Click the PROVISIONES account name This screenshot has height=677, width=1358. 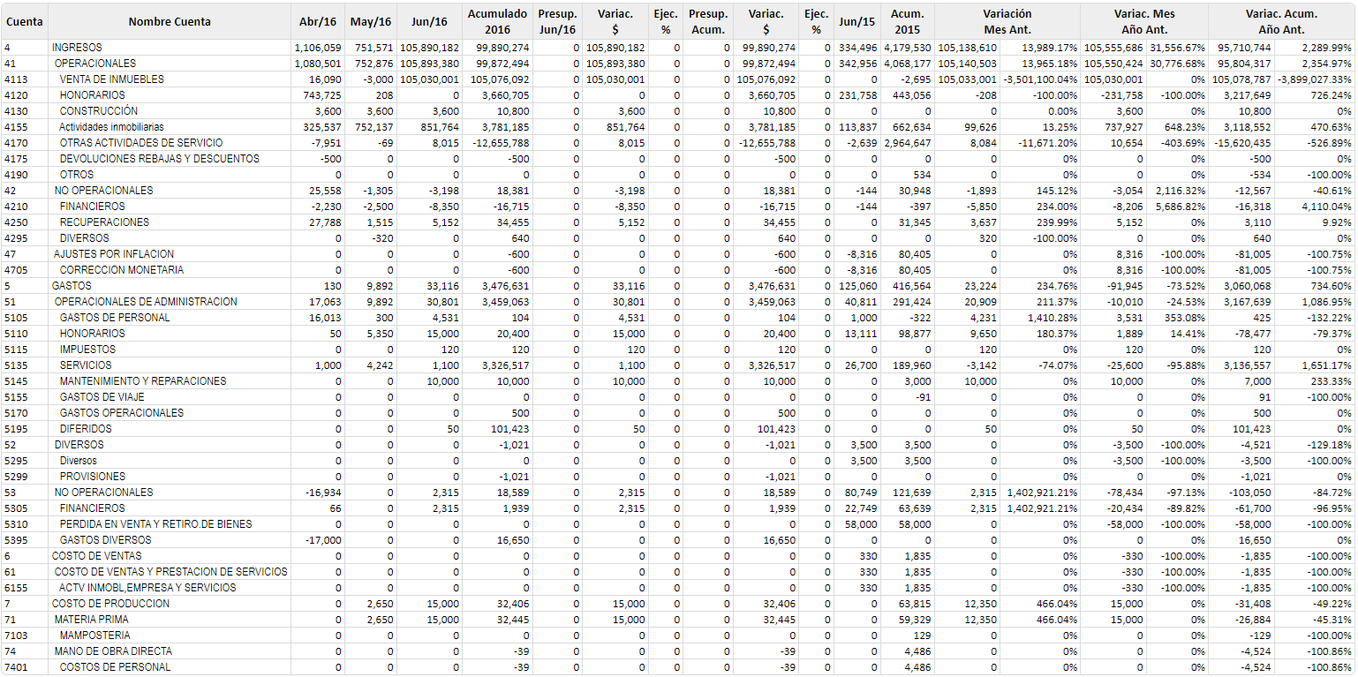pyautogui.click(x=93, y=477)
